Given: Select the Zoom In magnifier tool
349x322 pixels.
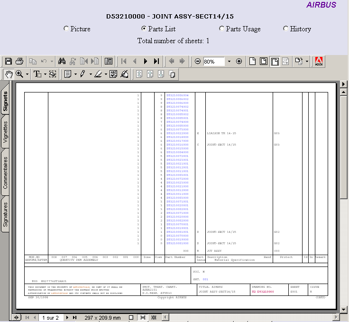Looking at the screenshot, I should [x=19, y=74].
